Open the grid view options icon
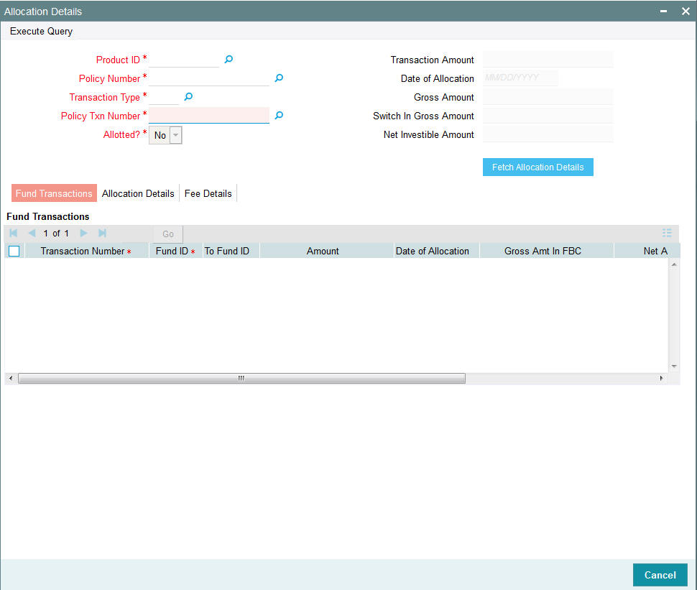The height and width of the screenshot is (590, 697). click(x=667, y=233)
